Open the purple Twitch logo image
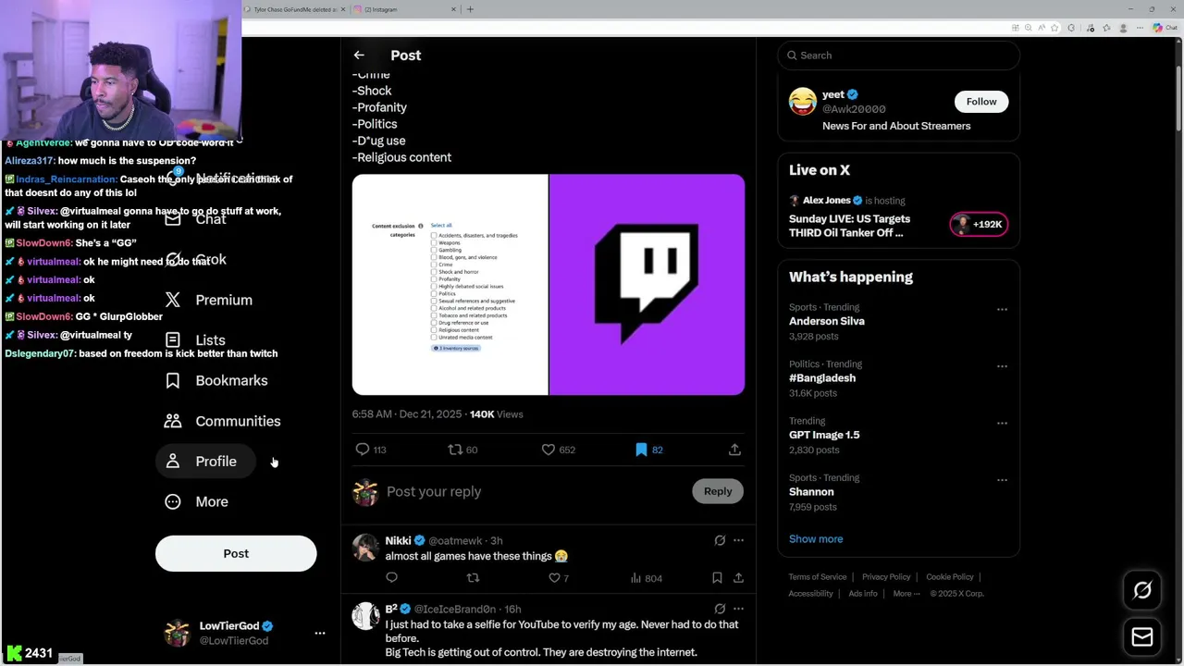This screenshot has width=1184, height=666. tap(647, 285)
